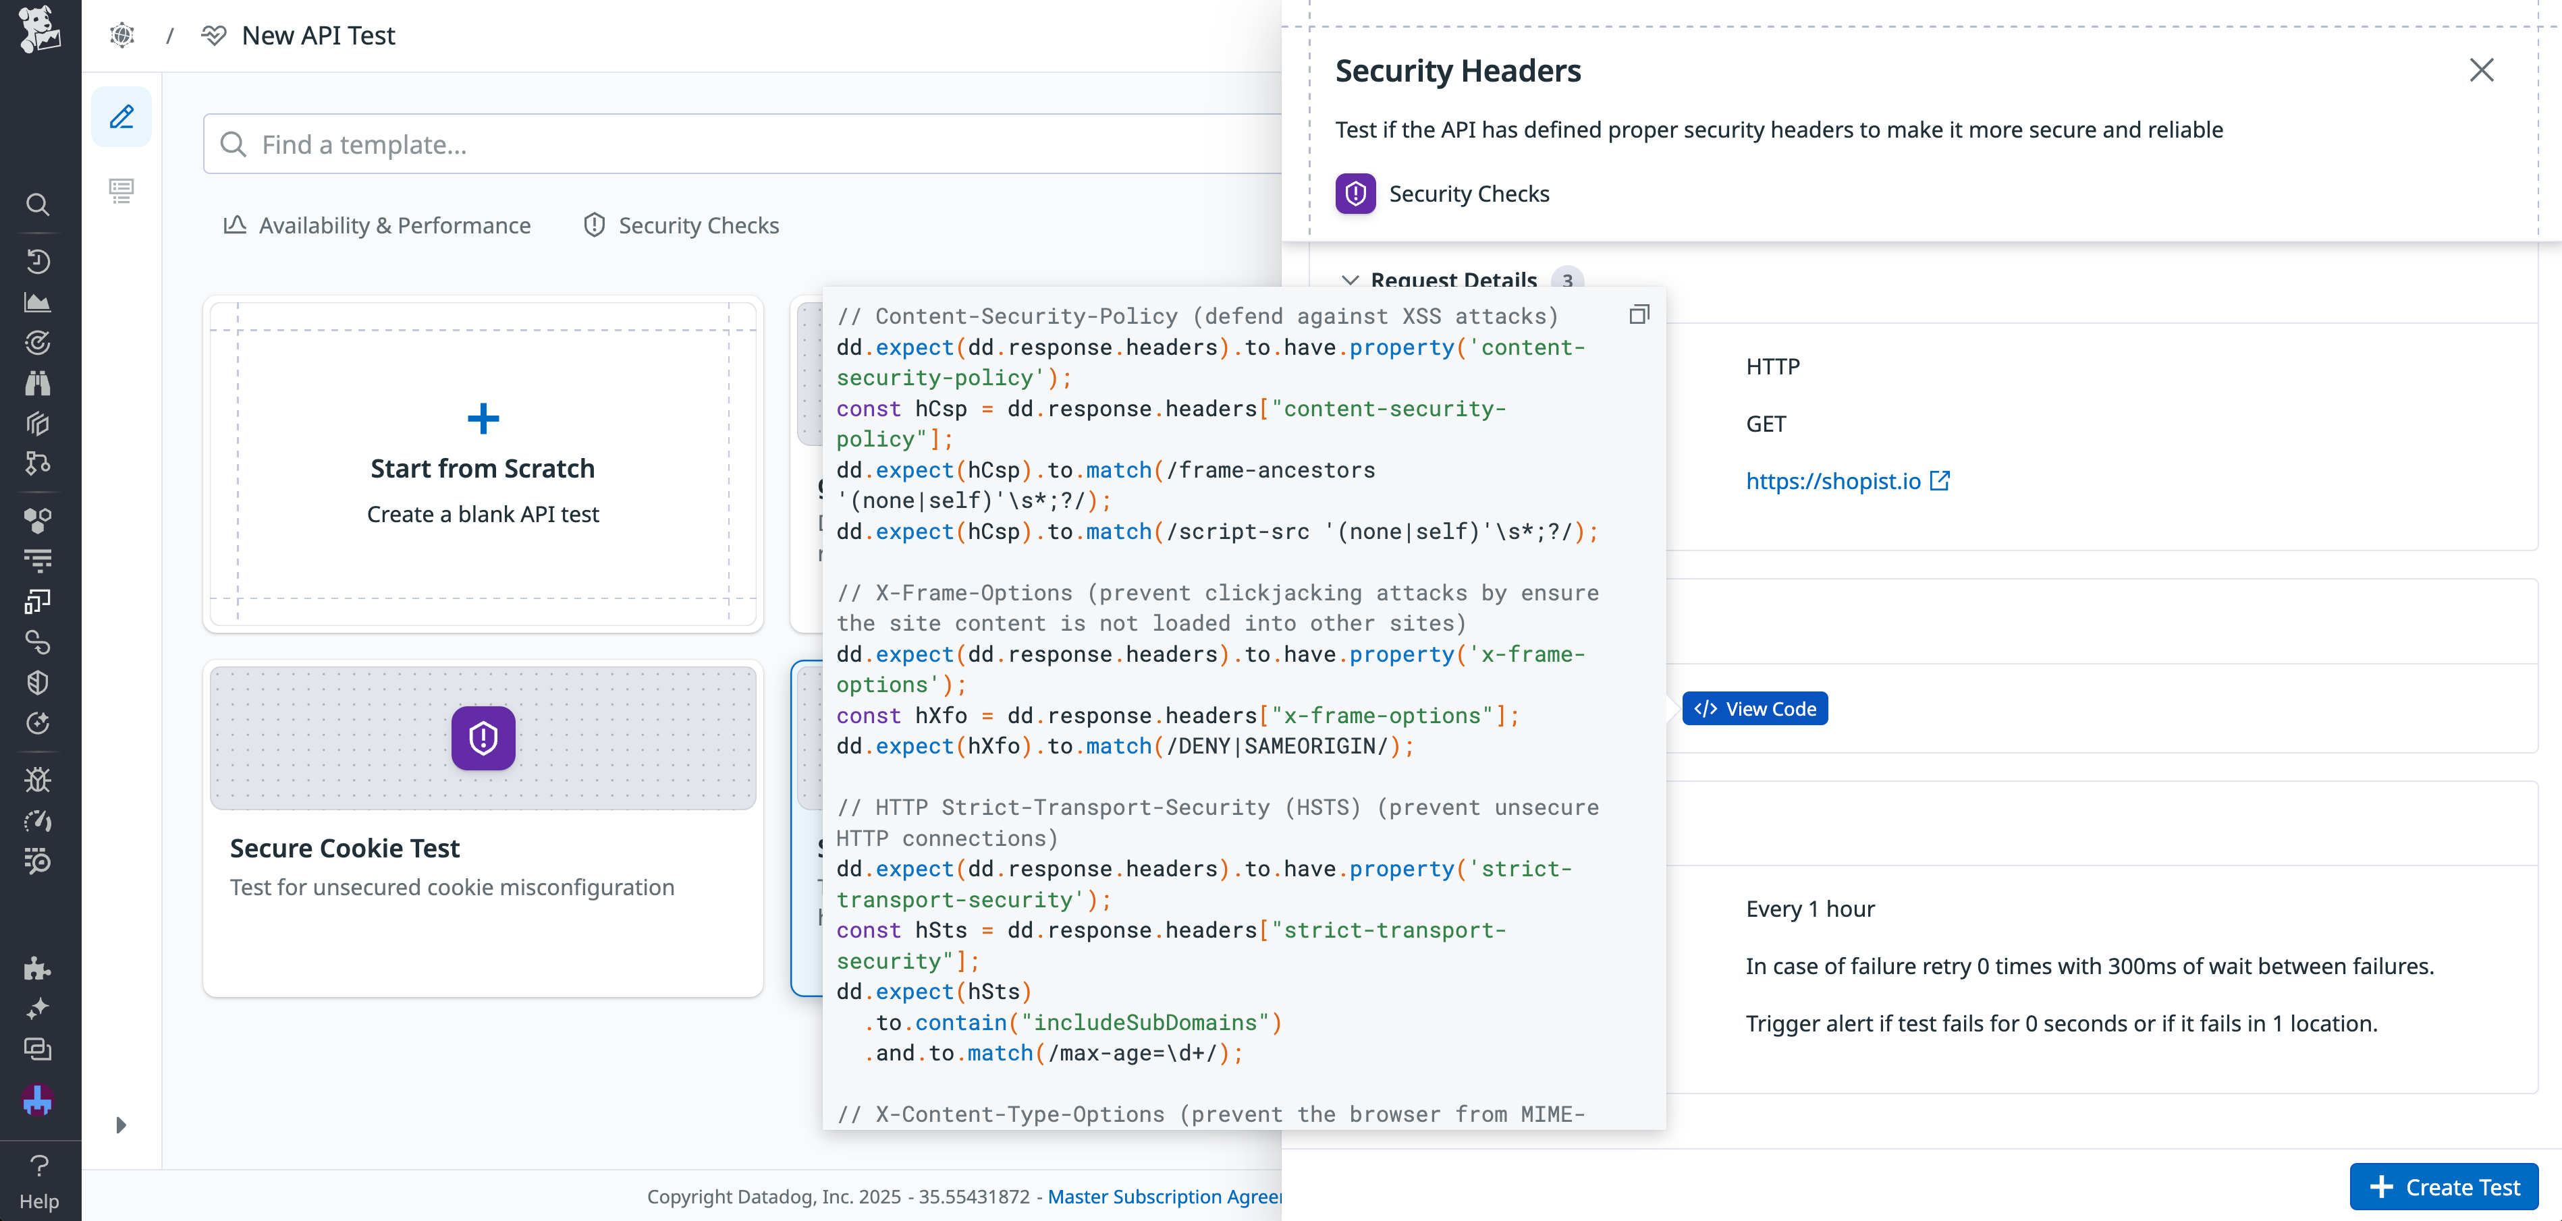Toggle the Security Checks shield on Security Headers panel

1356,194
